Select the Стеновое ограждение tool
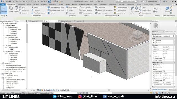The width and height of the screenshot is (177, 99). 56,7
